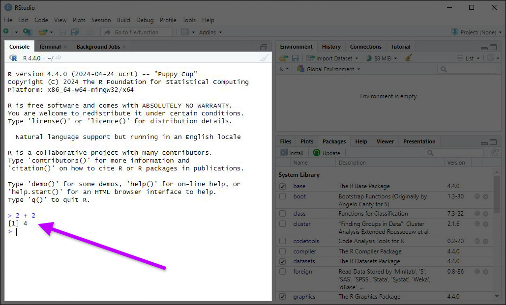Switch to the History tab
Image resolution: width=506 pixels, height=305 pixels.
[x=331, y=47]
